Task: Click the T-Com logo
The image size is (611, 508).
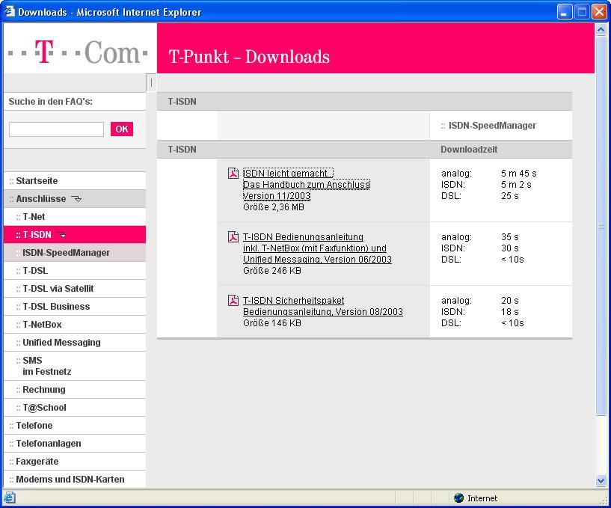Action: pos(78,52)
